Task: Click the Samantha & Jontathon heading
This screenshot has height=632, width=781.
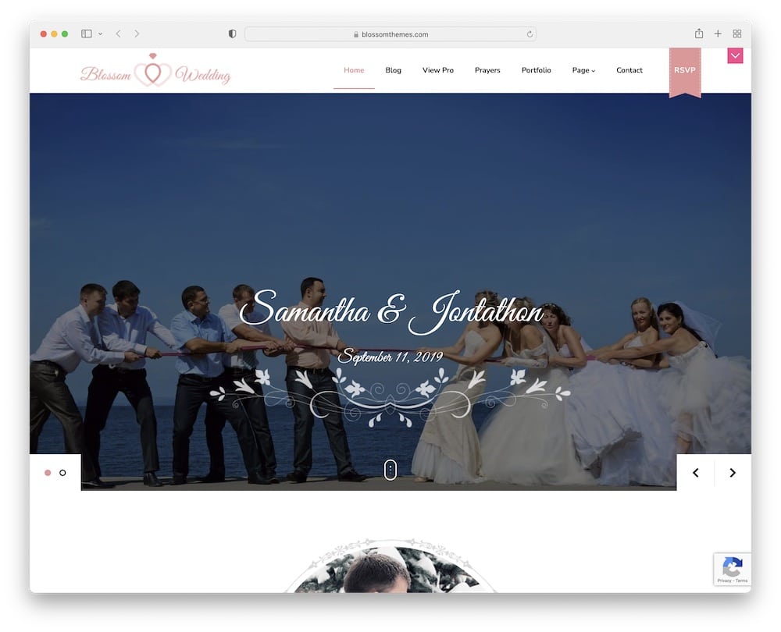Action: (x=391, y=311)
